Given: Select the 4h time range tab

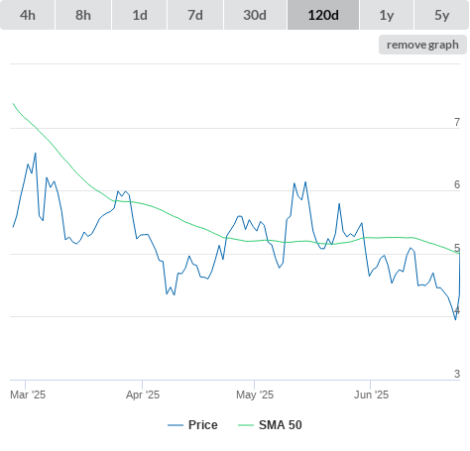Looking at the screenshot, I should point(28,15).
